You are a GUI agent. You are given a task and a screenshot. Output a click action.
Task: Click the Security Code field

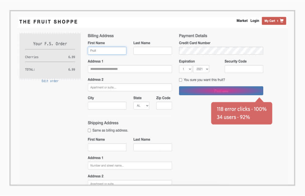244,69
